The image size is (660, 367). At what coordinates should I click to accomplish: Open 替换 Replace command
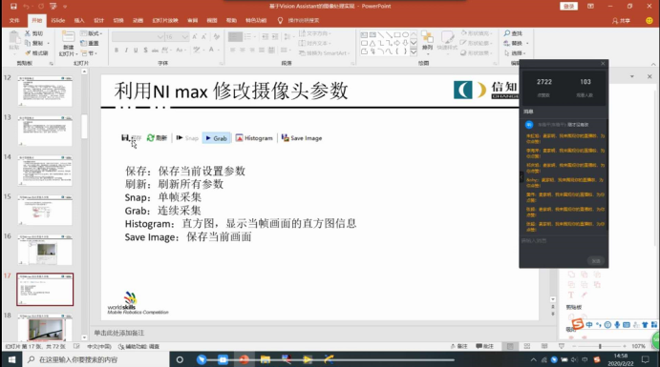point(515,43)
